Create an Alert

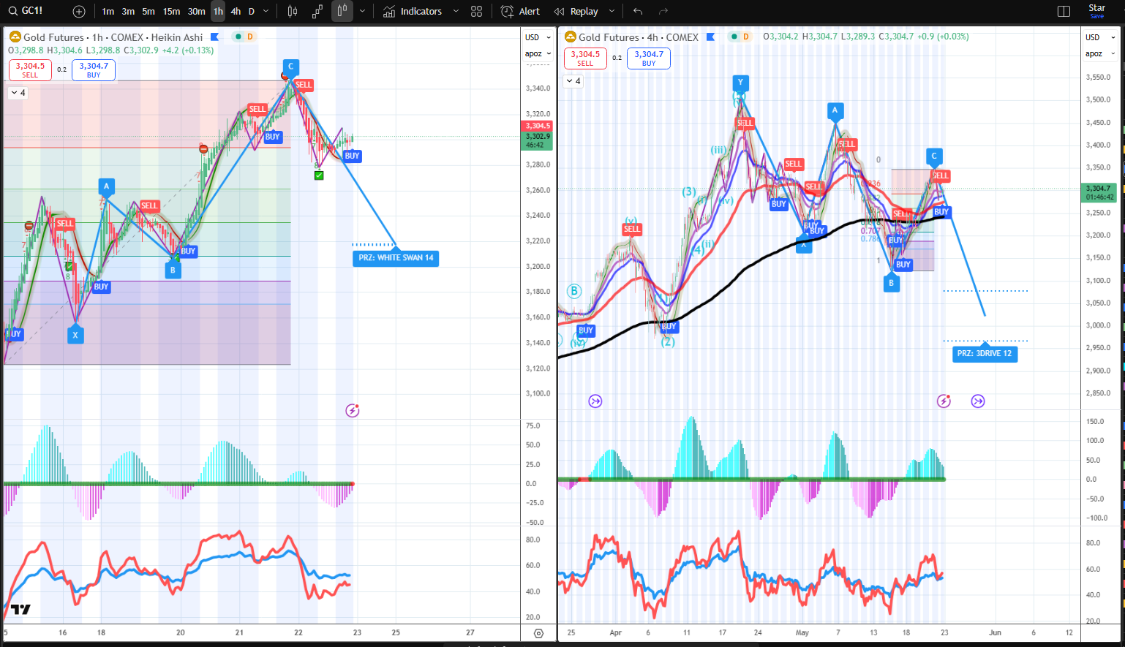click(x=520, y=12)
